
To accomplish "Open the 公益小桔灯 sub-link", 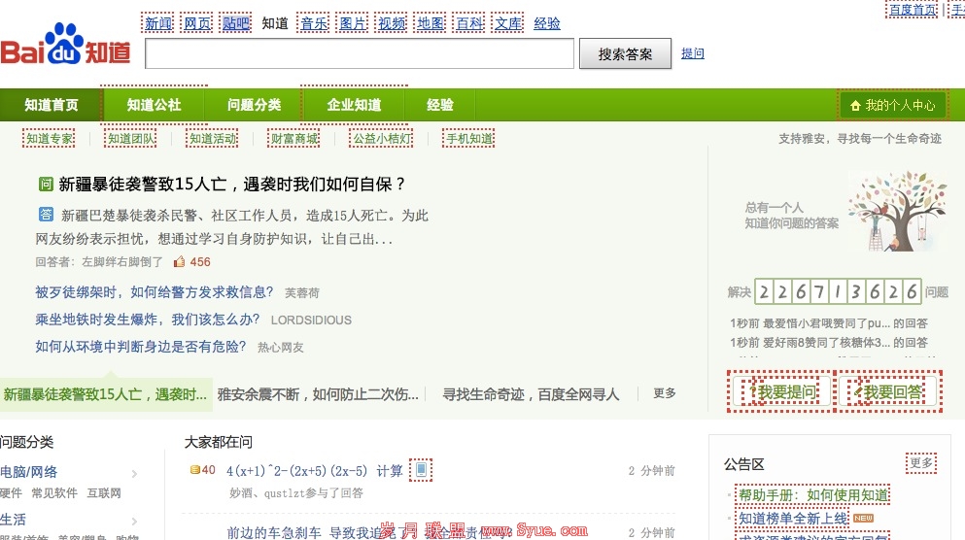I will pos(382,139).
